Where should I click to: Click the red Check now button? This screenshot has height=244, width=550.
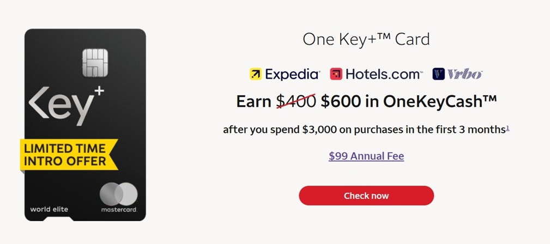click(x=366, y=196)
